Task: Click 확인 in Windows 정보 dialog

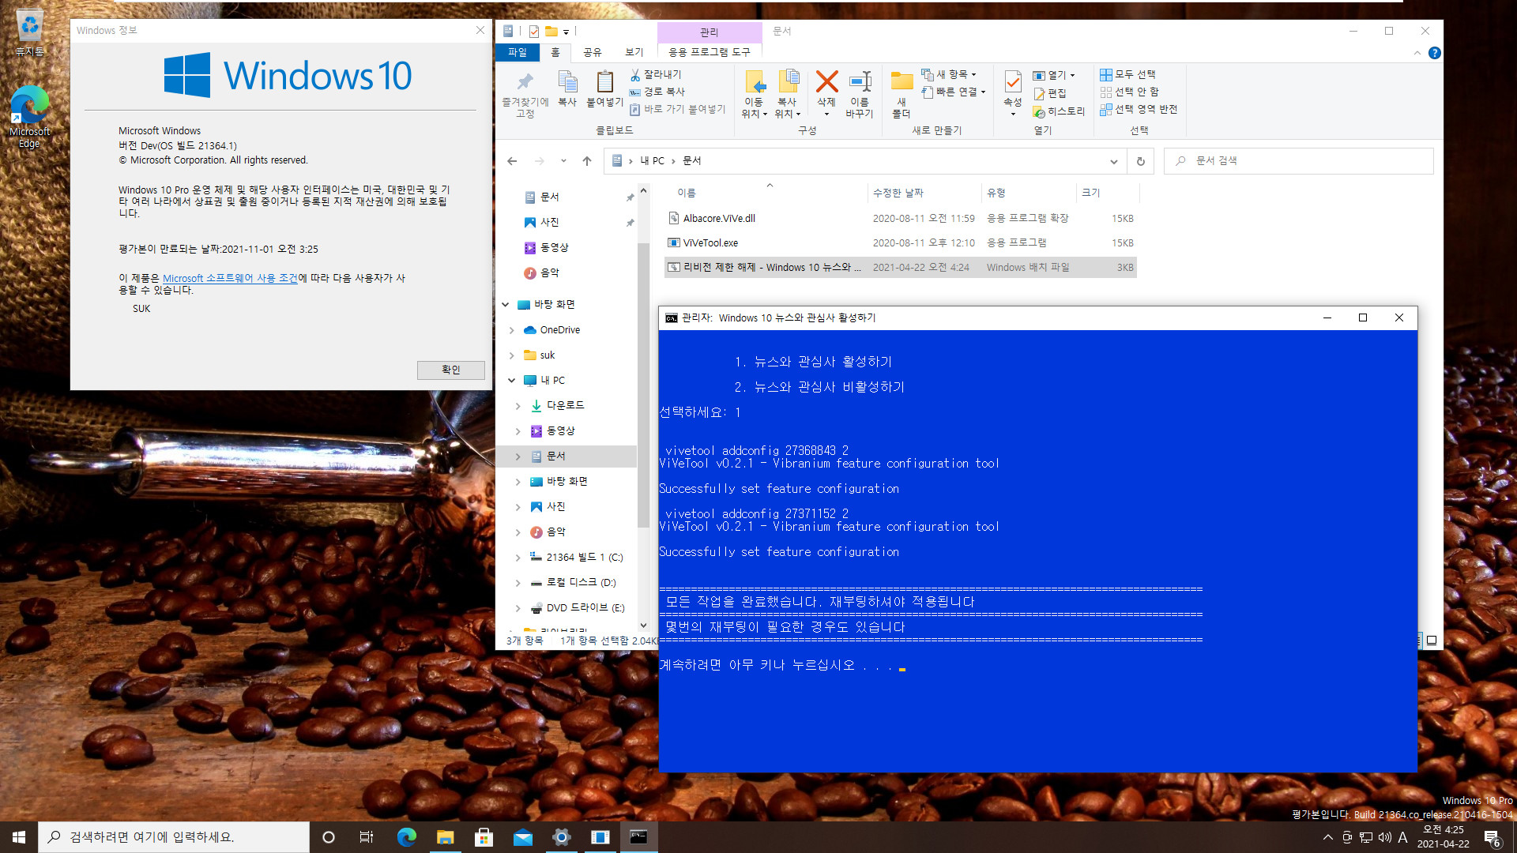Action: coord(451,370)
